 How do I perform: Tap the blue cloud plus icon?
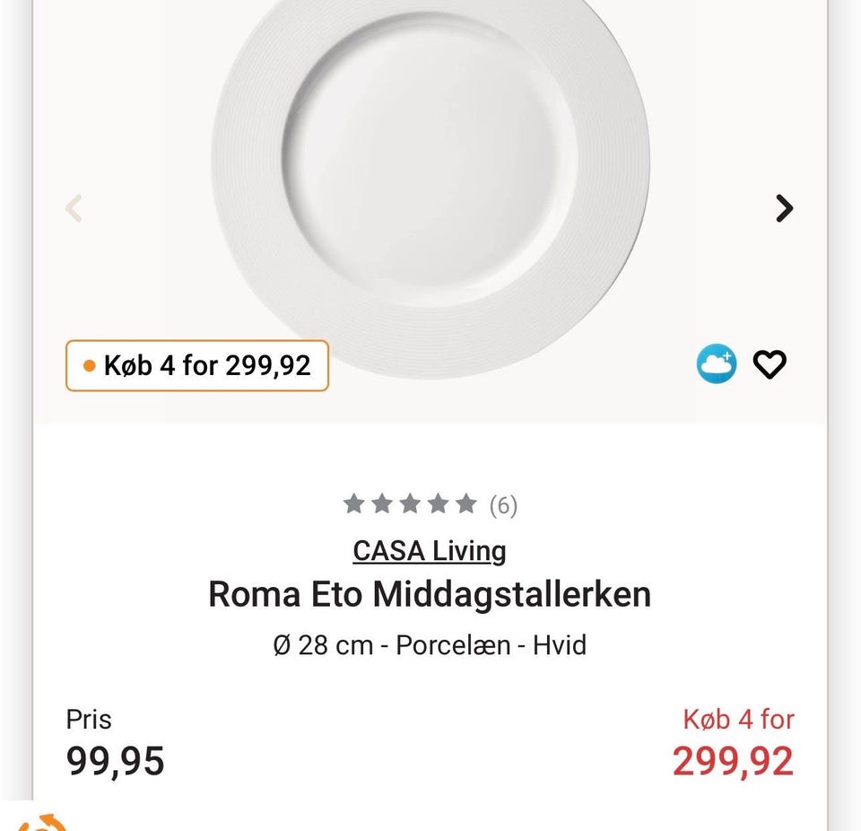(x=717, y=363)
